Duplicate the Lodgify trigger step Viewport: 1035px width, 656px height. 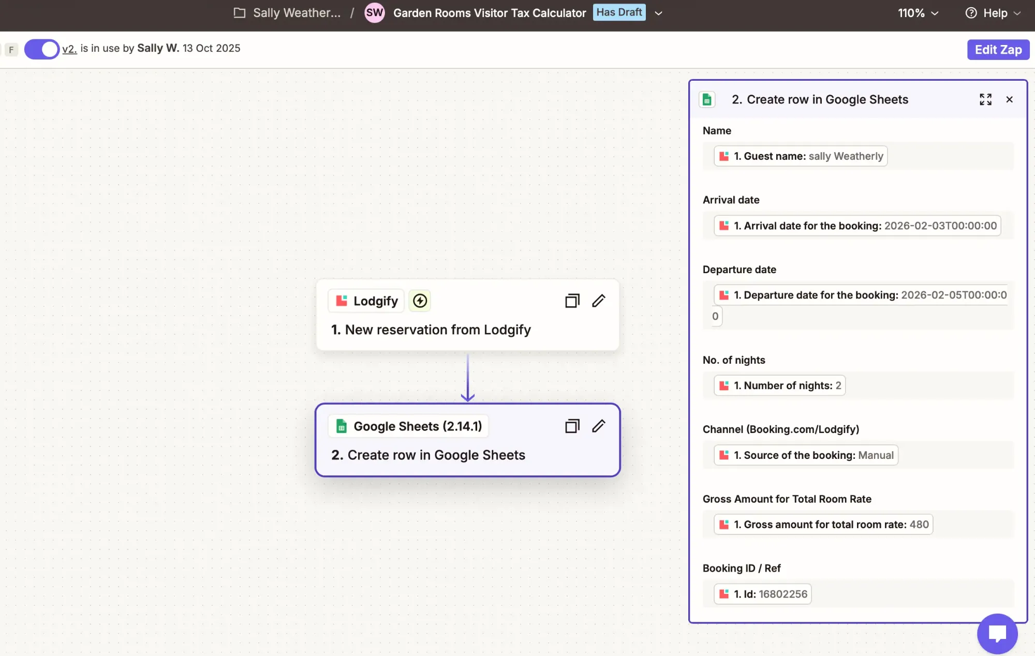coord(572,301)
